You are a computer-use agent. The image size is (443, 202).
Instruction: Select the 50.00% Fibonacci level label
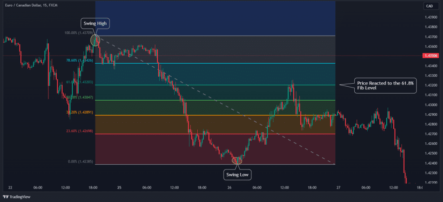tap(80, 98)
